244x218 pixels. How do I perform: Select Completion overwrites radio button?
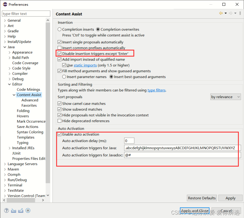coord(98,29)
